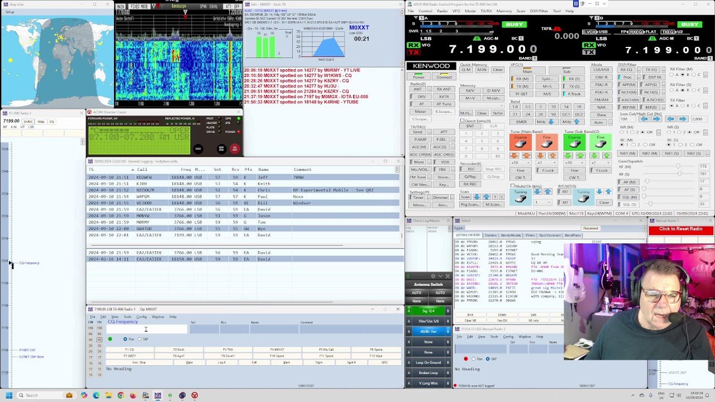Viewport: 715px width, 402px height.
Task: Open Memory menu in ARCP-990
Action: 504,11
